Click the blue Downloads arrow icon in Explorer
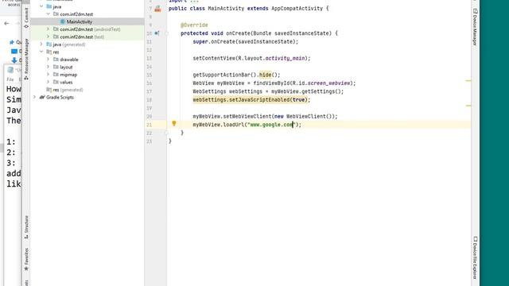Image resolution: width=509 pixels, height=286 pixels. (14, 60)
